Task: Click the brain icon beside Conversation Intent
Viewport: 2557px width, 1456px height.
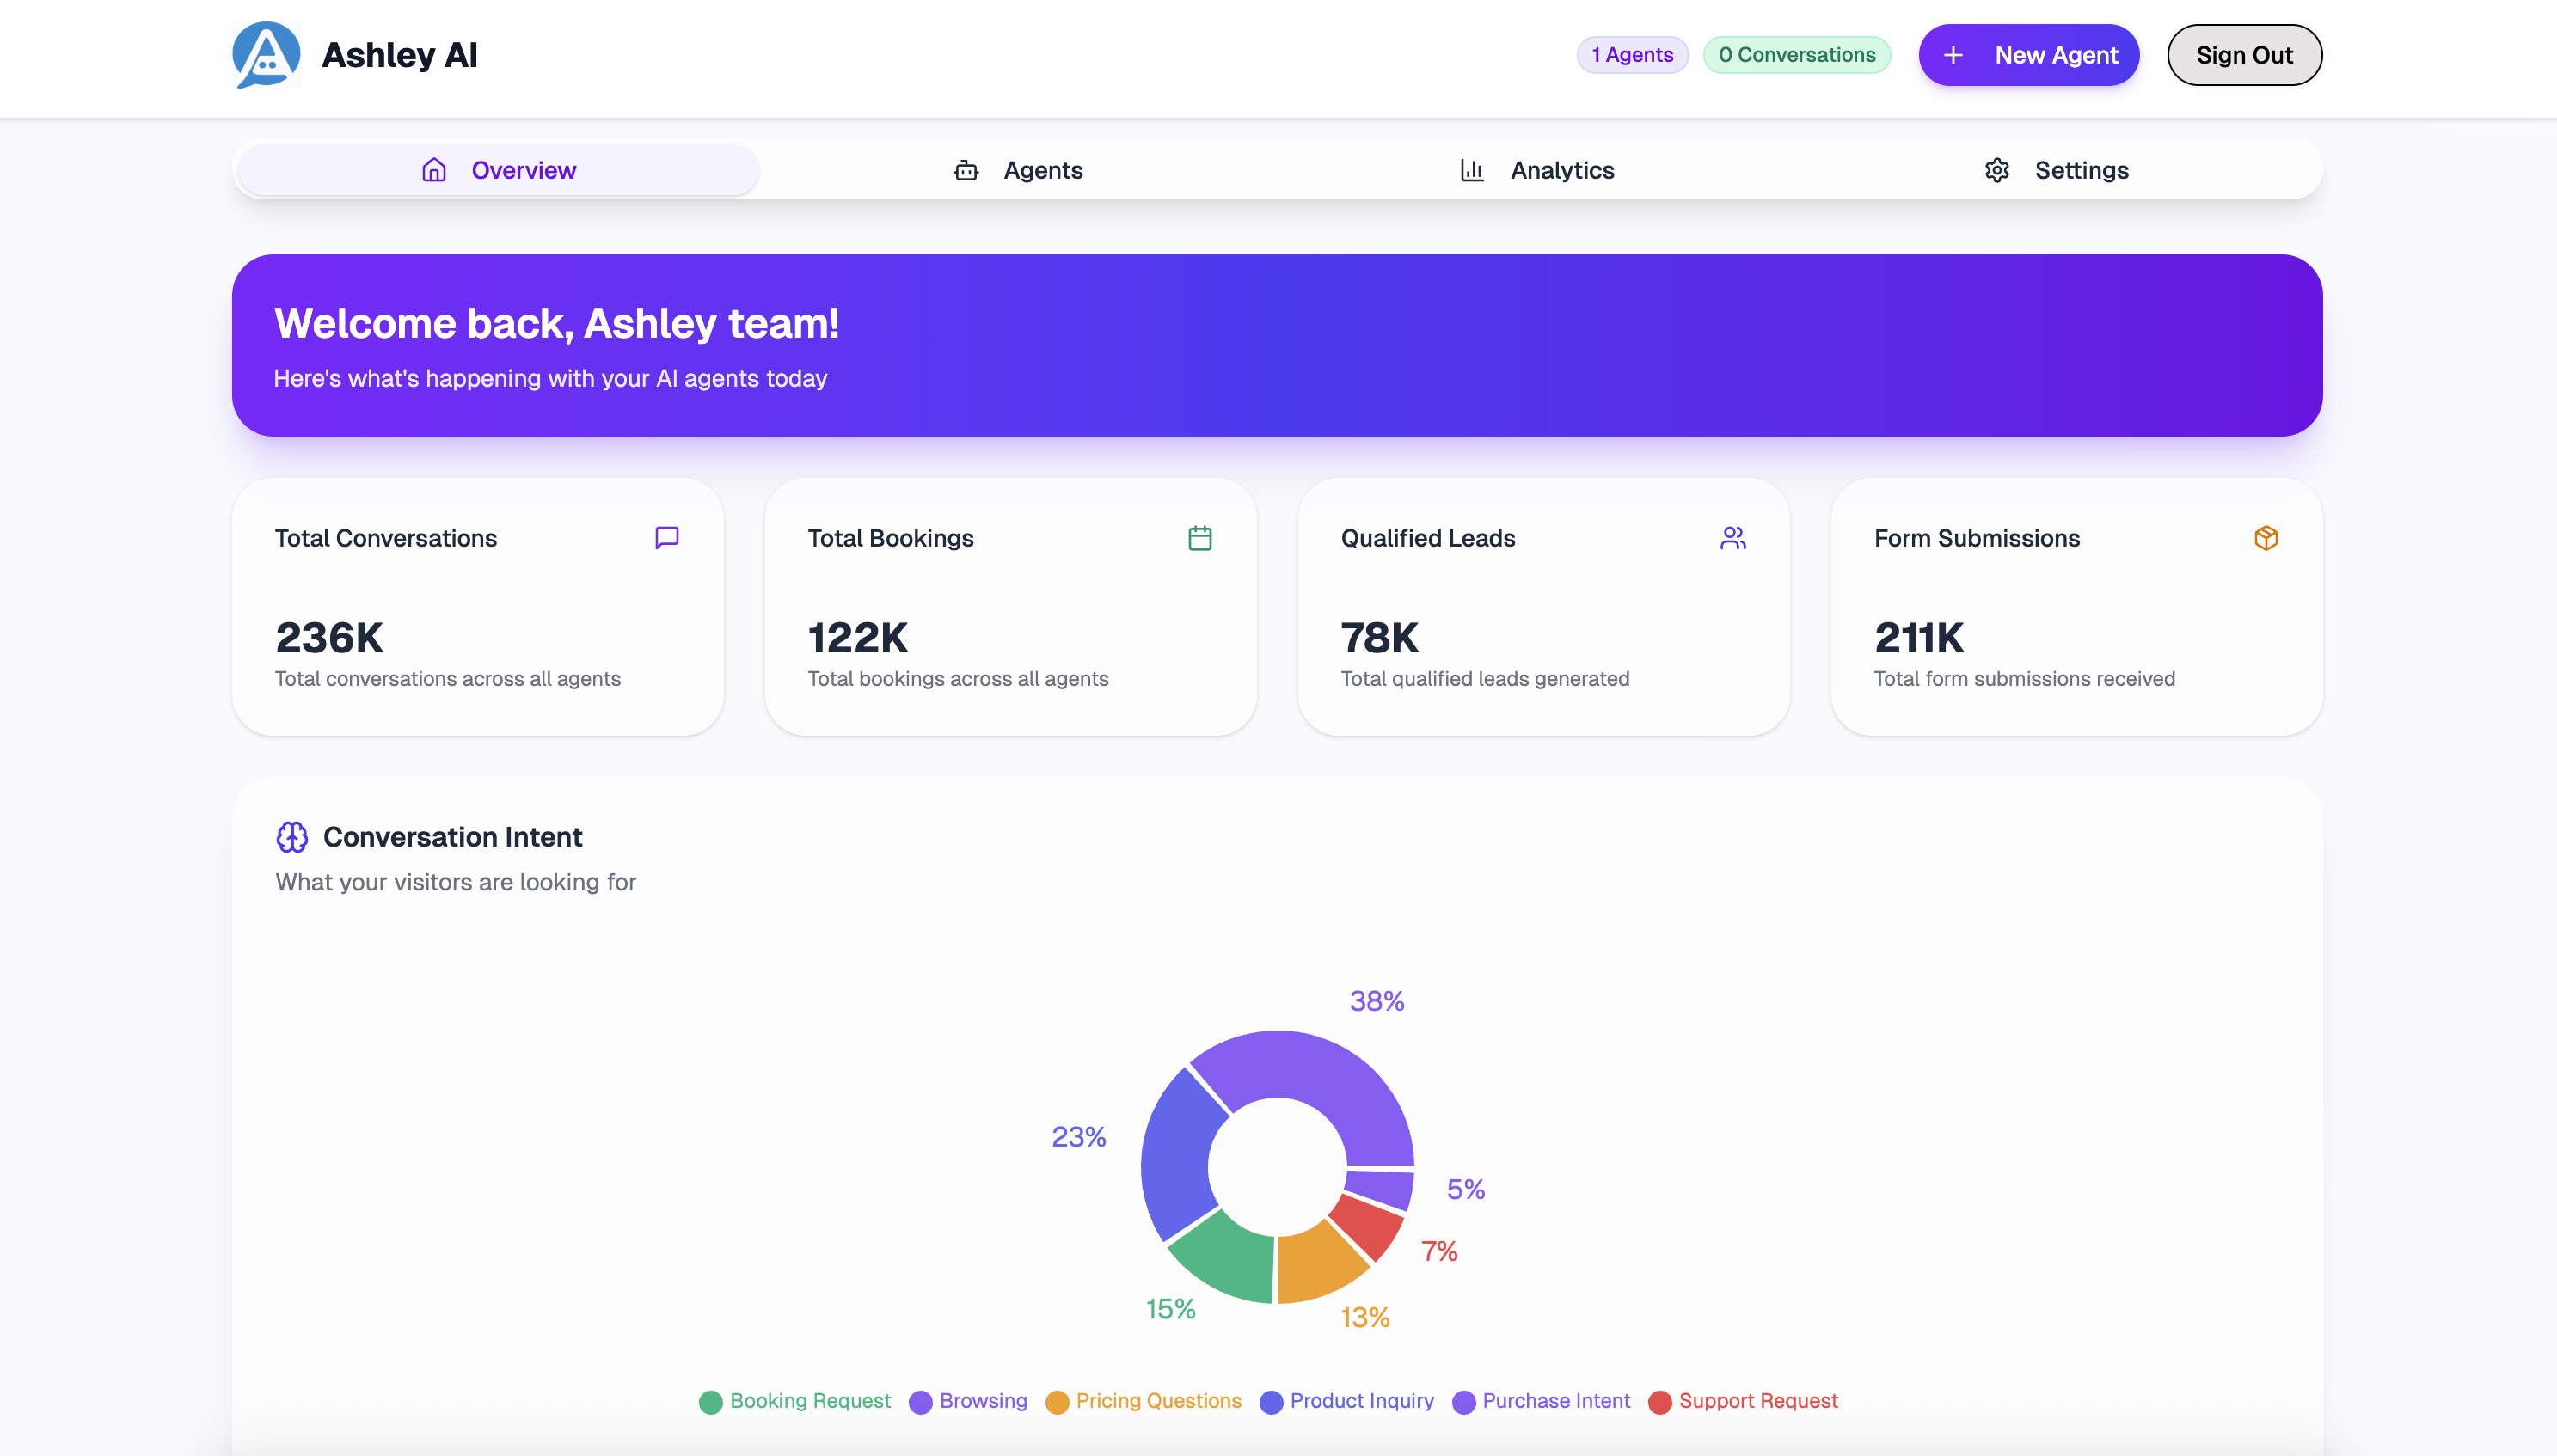Action: (x=292, y=836)
